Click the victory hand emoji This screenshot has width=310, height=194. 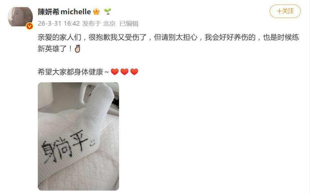[x=78, y=49]
